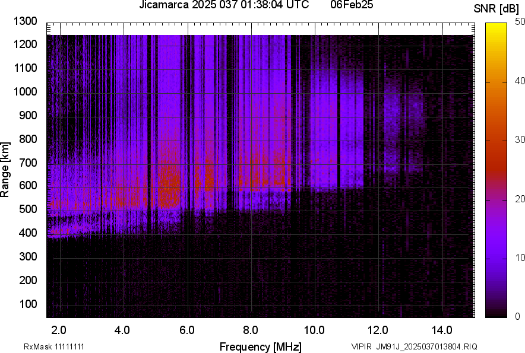Click the 2.0 frequency tick label
The width and height of the screenshot is (525, 353).
pyautogui.click(x=58, y=330)
